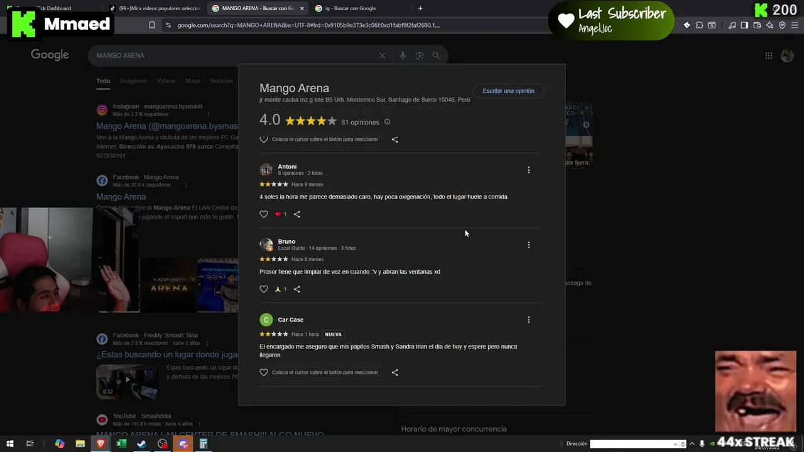Open the Windows Start menu
804x452 pixels.
coord(9,444)
